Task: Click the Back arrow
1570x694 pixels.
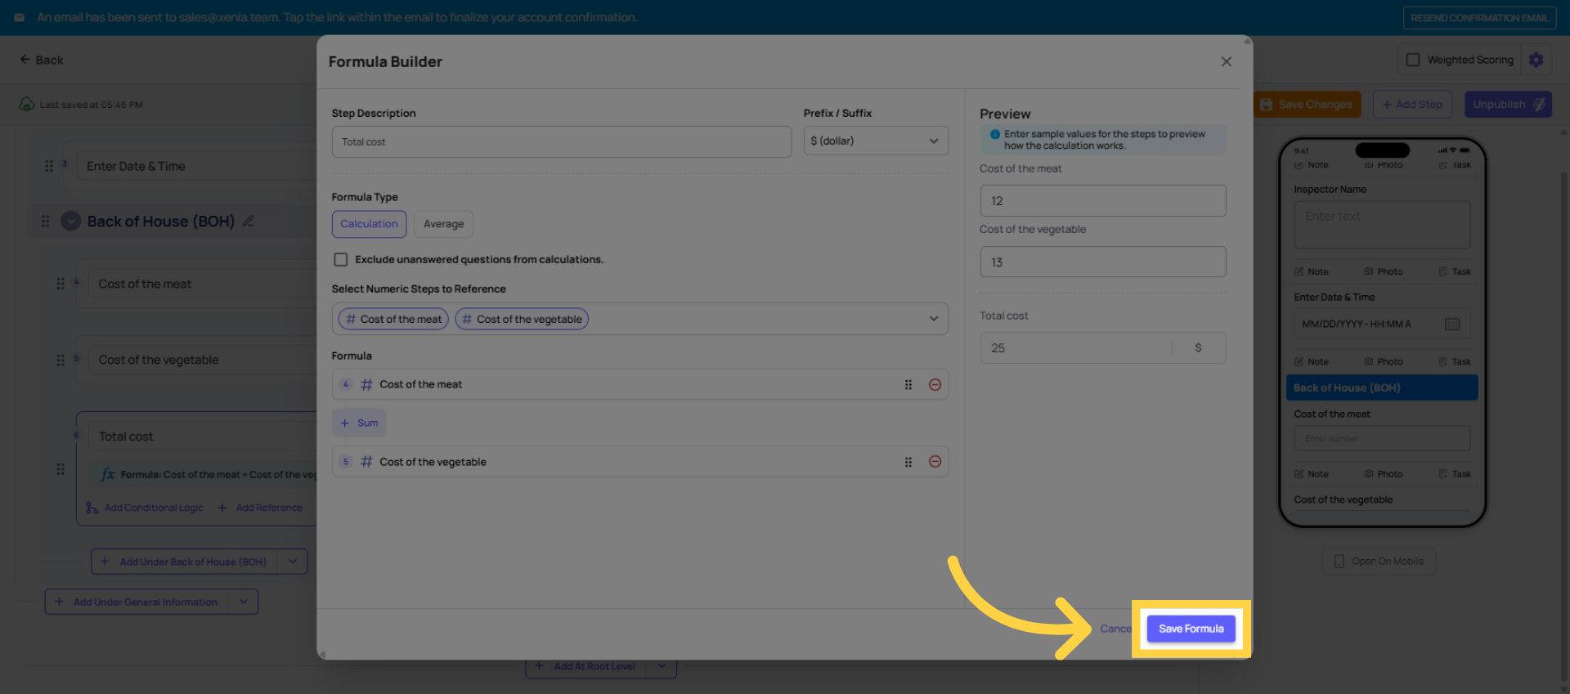Action: point(41,60)
